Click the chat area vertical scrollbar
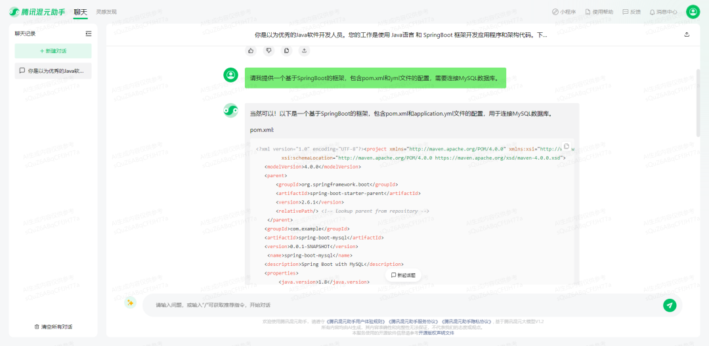 click(x=698, y=103)
